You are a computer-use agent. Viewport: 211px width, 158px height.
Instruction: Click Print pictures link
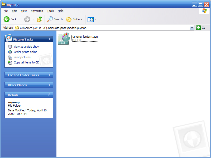(22, 57)
